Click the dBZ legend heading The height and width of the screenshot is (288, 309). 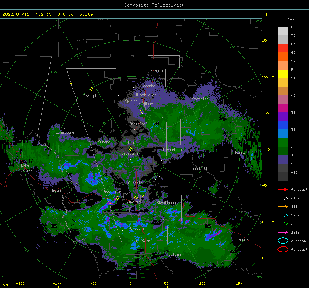[x=291, y=18]
